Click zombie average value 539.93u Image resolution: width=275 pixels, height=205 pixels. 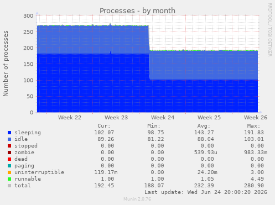(205, 153)
